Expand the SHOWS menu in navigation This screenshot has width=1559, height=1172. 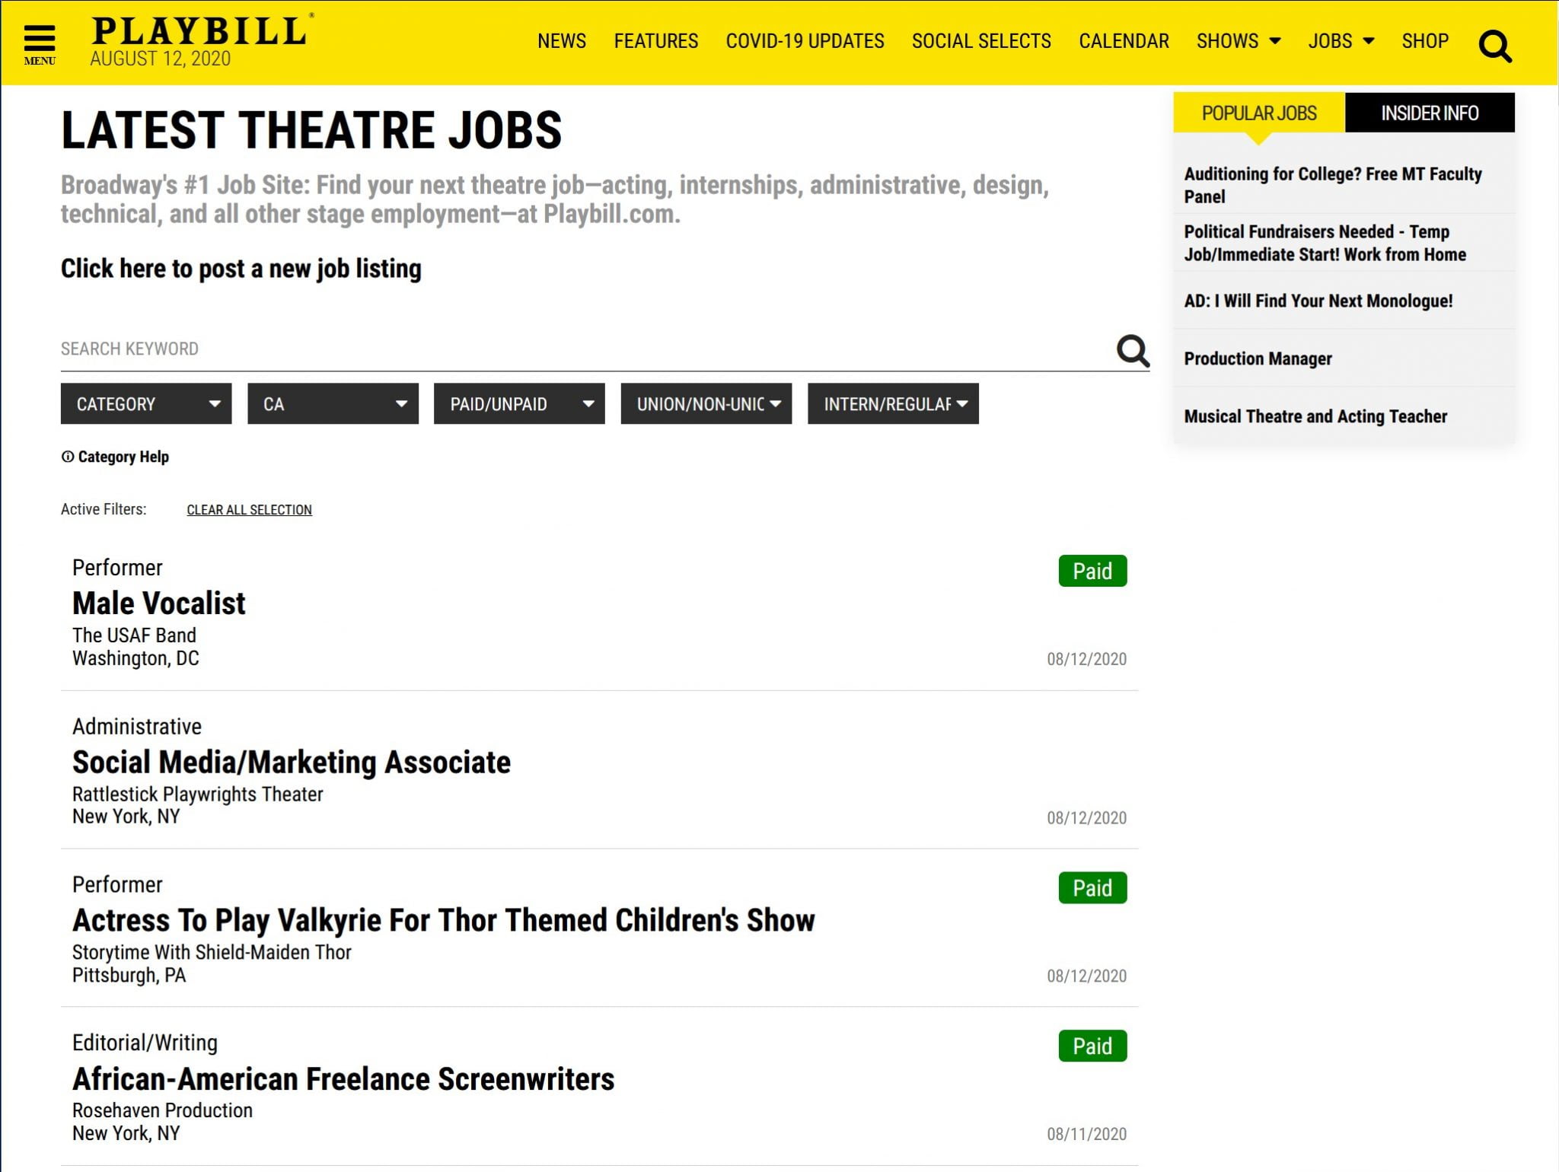(x=1238, y=41)
